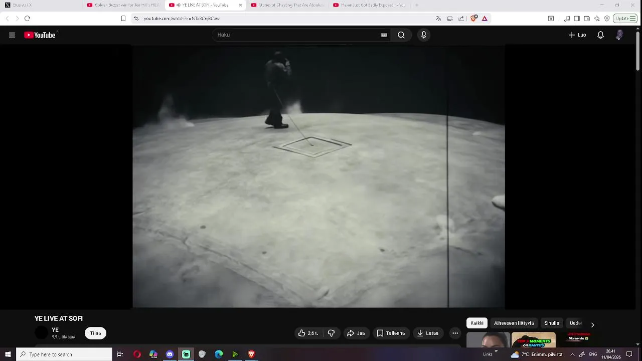Open the Windows Start menu

[x=8, y=354]
